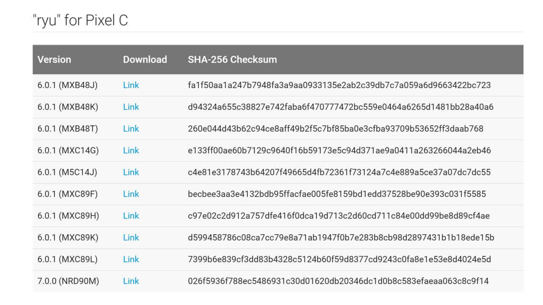The image size is (543, 305).
Task: Open the MXB48K download link
Action: click(x=131, y=107)
